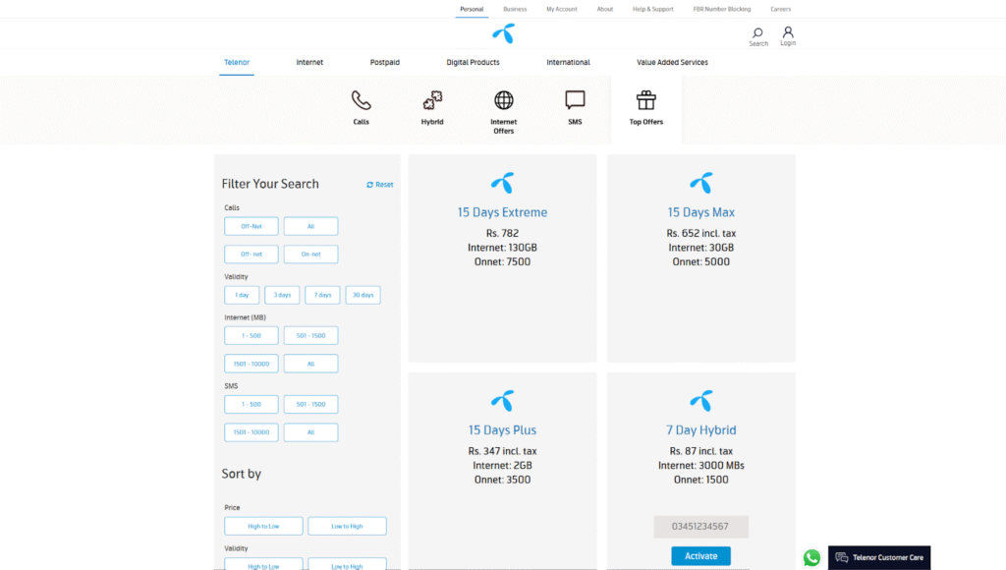1006x570 pixels.
Task: Sort prices from High to Low
Action: pos(263,526)
